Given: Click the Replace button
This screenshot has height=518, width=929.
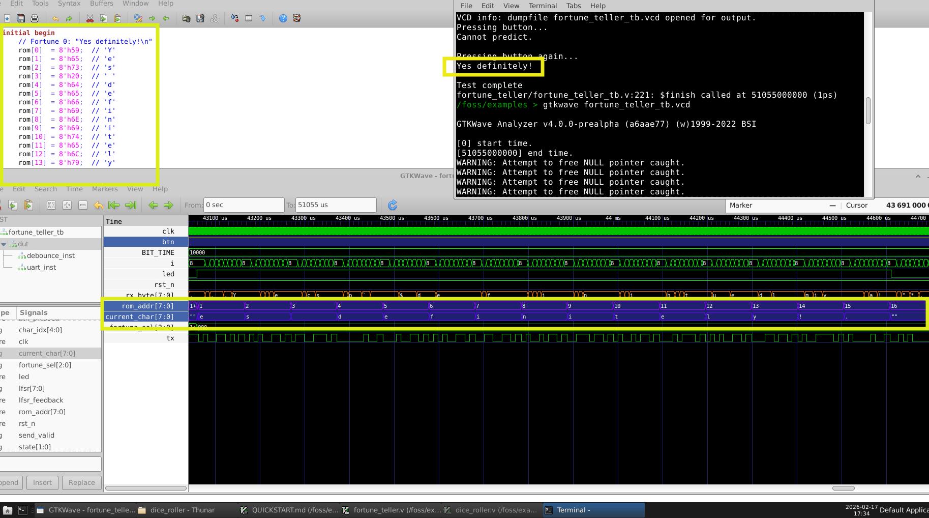Looking at the screenshot, I should [81, 482].
